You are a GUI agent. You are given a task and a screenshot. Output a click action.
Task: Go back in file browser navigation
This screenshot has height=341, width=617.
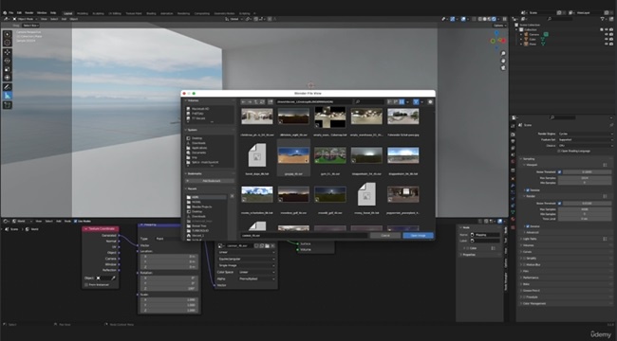coord(244,101)
